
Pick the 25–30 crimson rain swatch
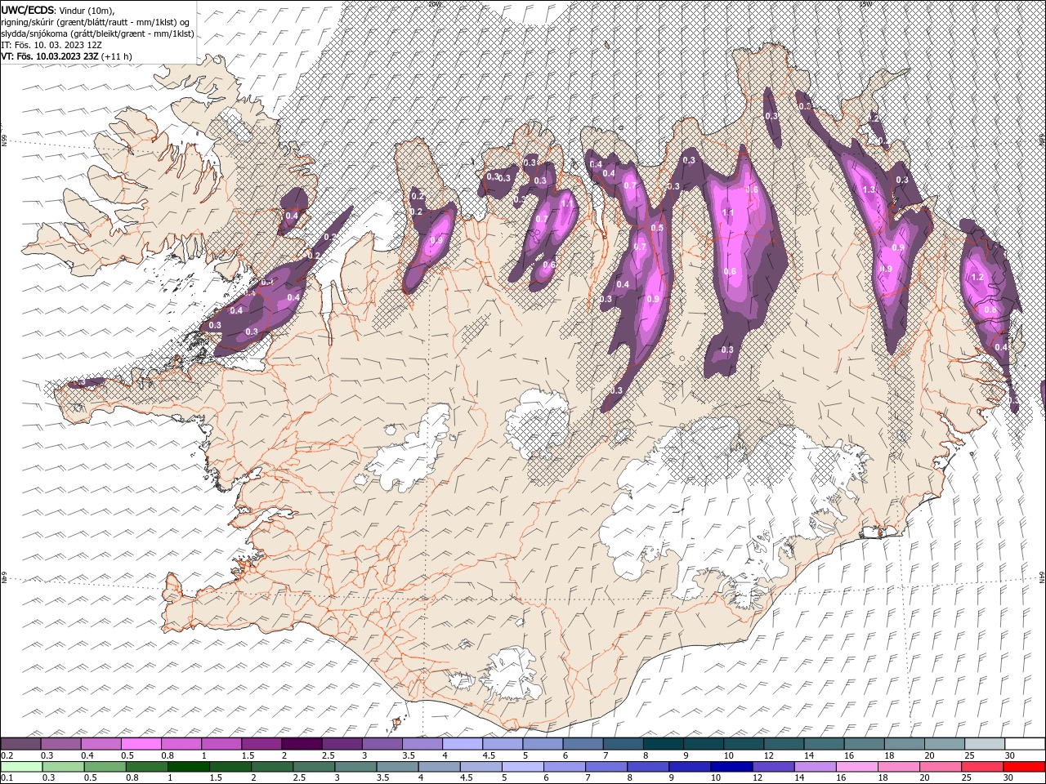tap(981, 767)
